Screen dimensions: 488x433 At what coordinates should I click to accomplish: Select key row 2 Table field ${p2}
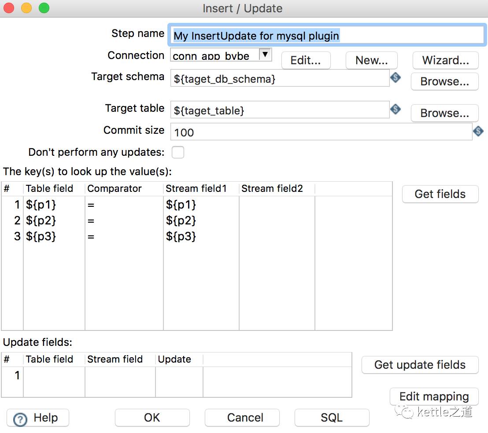pos(41,220)
